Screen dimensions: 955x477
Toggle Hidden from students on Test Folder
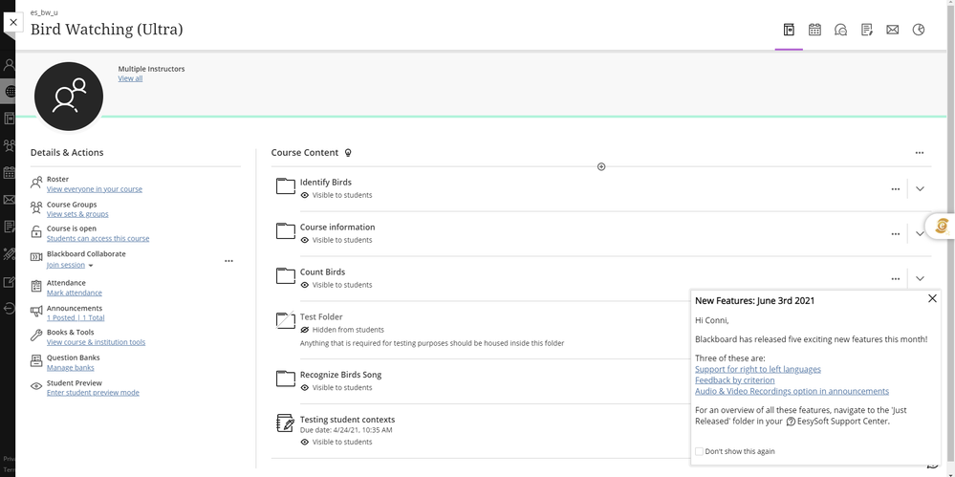pyautogui.click(x=341, y=330)
